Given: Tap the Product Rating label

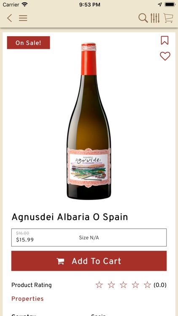Looking at the screenshot, I should [x=32, y=285].
